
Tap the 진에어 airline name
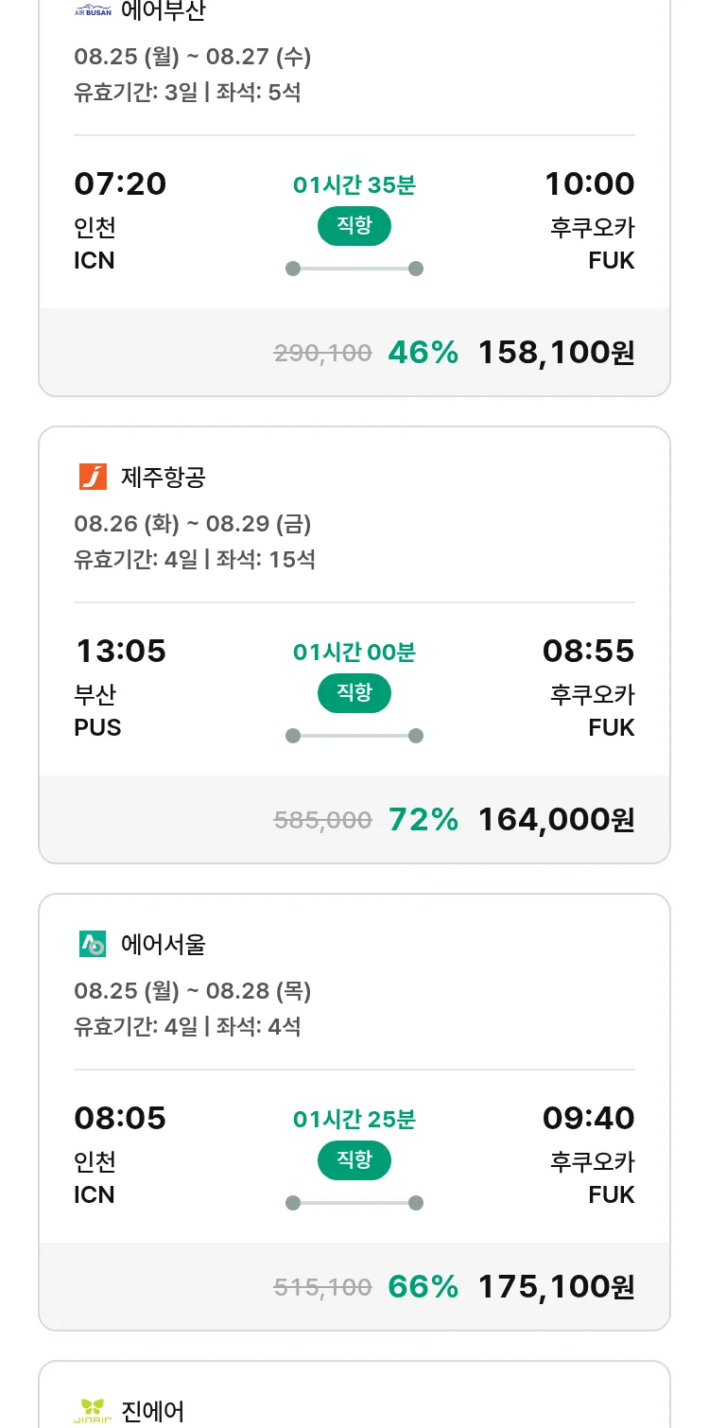[x=152, y=1412]
